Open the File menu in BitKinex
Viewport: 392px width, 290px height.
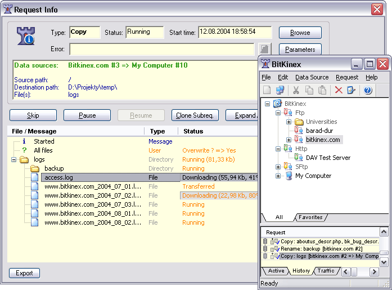pyautogui.click(x=266, y=77)
